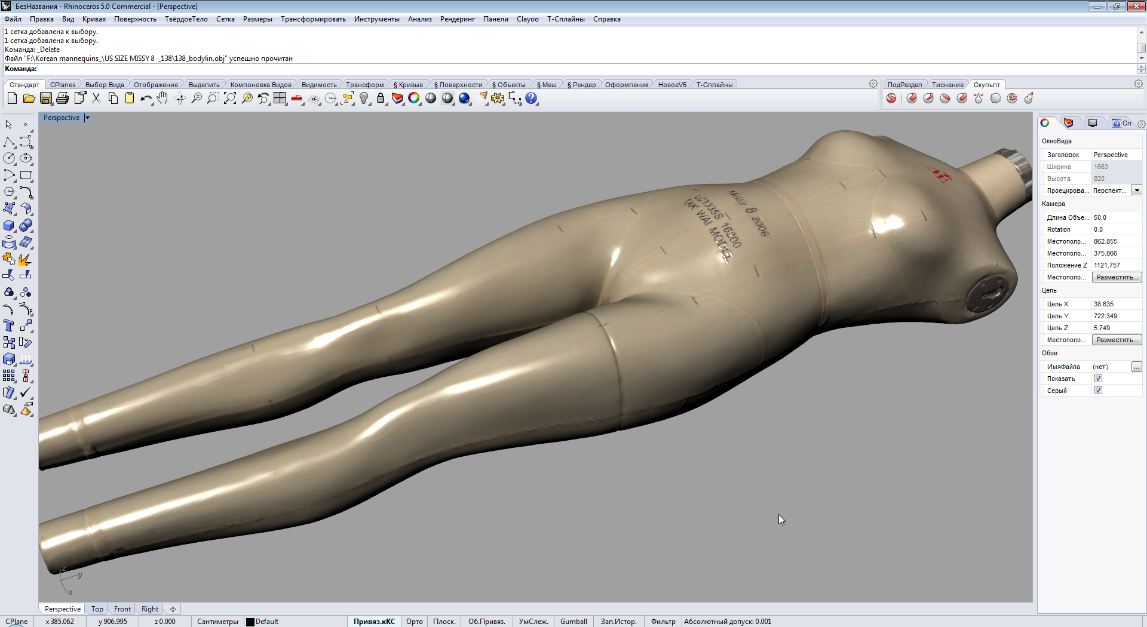This screenshot has height=627, width=1147.
Task: Toggle Орто mode in status bar
Action: click(414, 622)
